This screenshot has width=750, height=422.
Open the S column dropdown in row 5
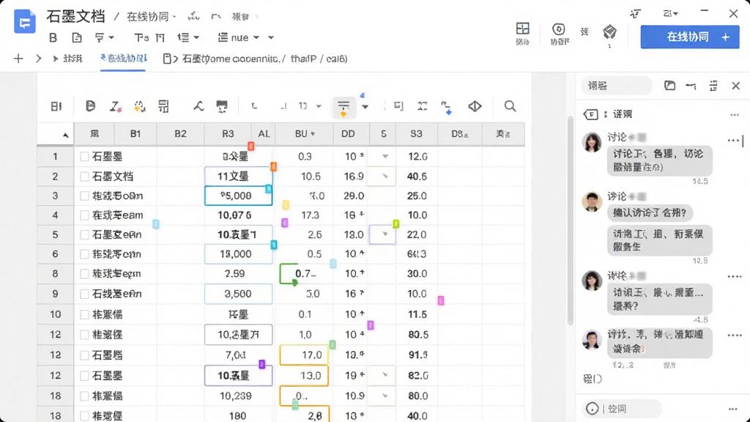pyautogui.click(x=385, y=234)
